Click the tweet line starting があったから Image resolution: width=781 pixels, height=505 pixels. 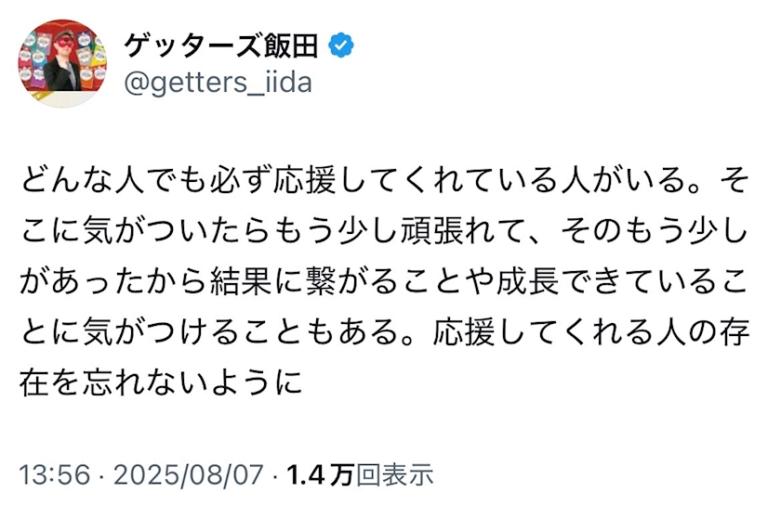[x=385, y=281]
